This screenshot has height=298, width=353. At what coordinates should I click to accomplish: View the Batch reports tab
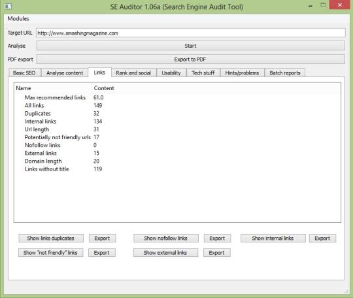pos(285,73)
